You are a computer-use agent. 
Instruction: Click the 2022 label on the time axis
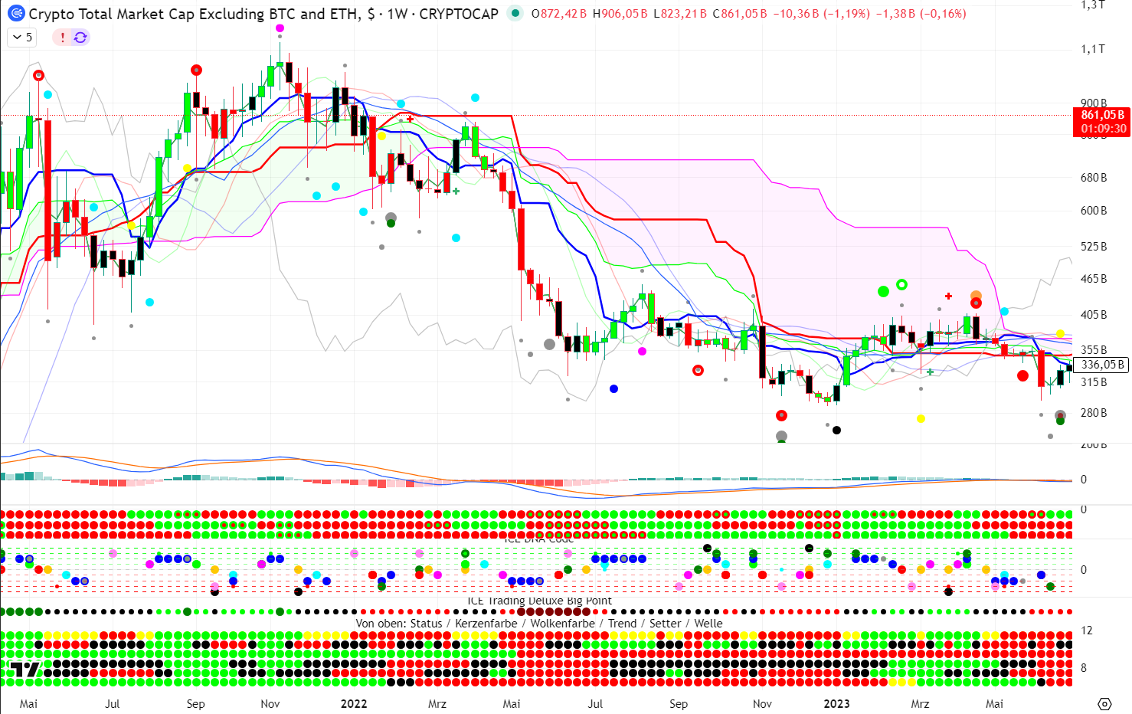click(353, 703)
